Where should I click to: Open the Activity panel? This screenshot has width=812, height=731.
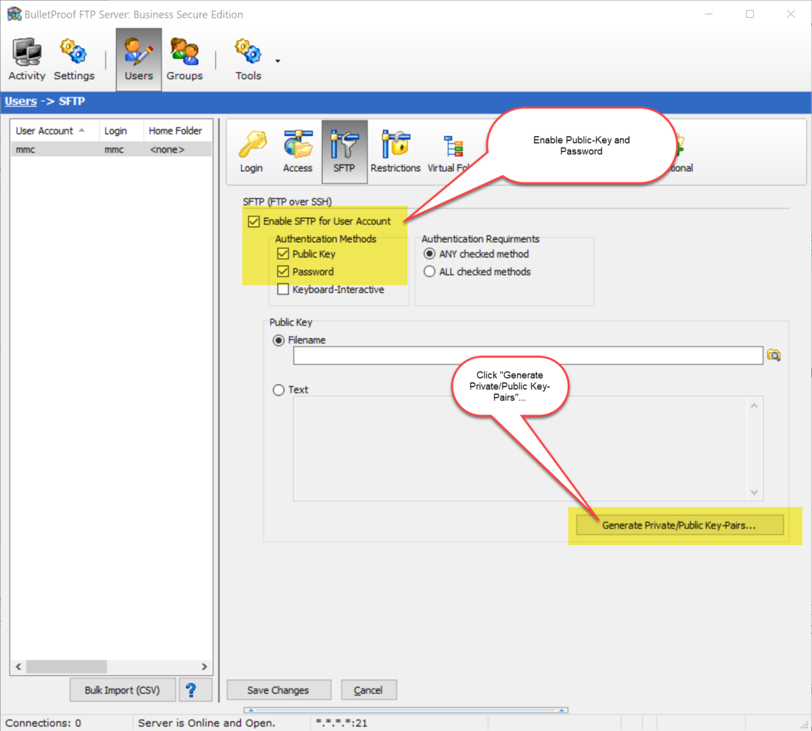[x=26, y=59]
